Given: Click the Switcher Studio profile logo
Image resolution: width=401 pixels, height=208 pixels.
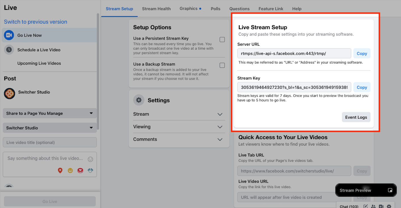Looking at the screenshot, I should point(9,93).
